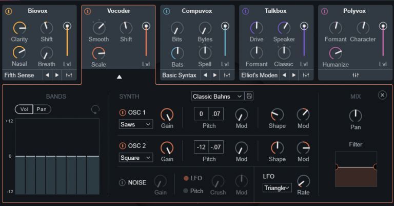Open Polyvox advanced settings sliders icon
The image size is (394, 206).
tap(355, 75)
